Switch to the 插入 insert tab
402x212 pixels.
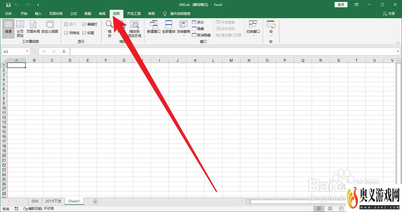coord(38,14)
